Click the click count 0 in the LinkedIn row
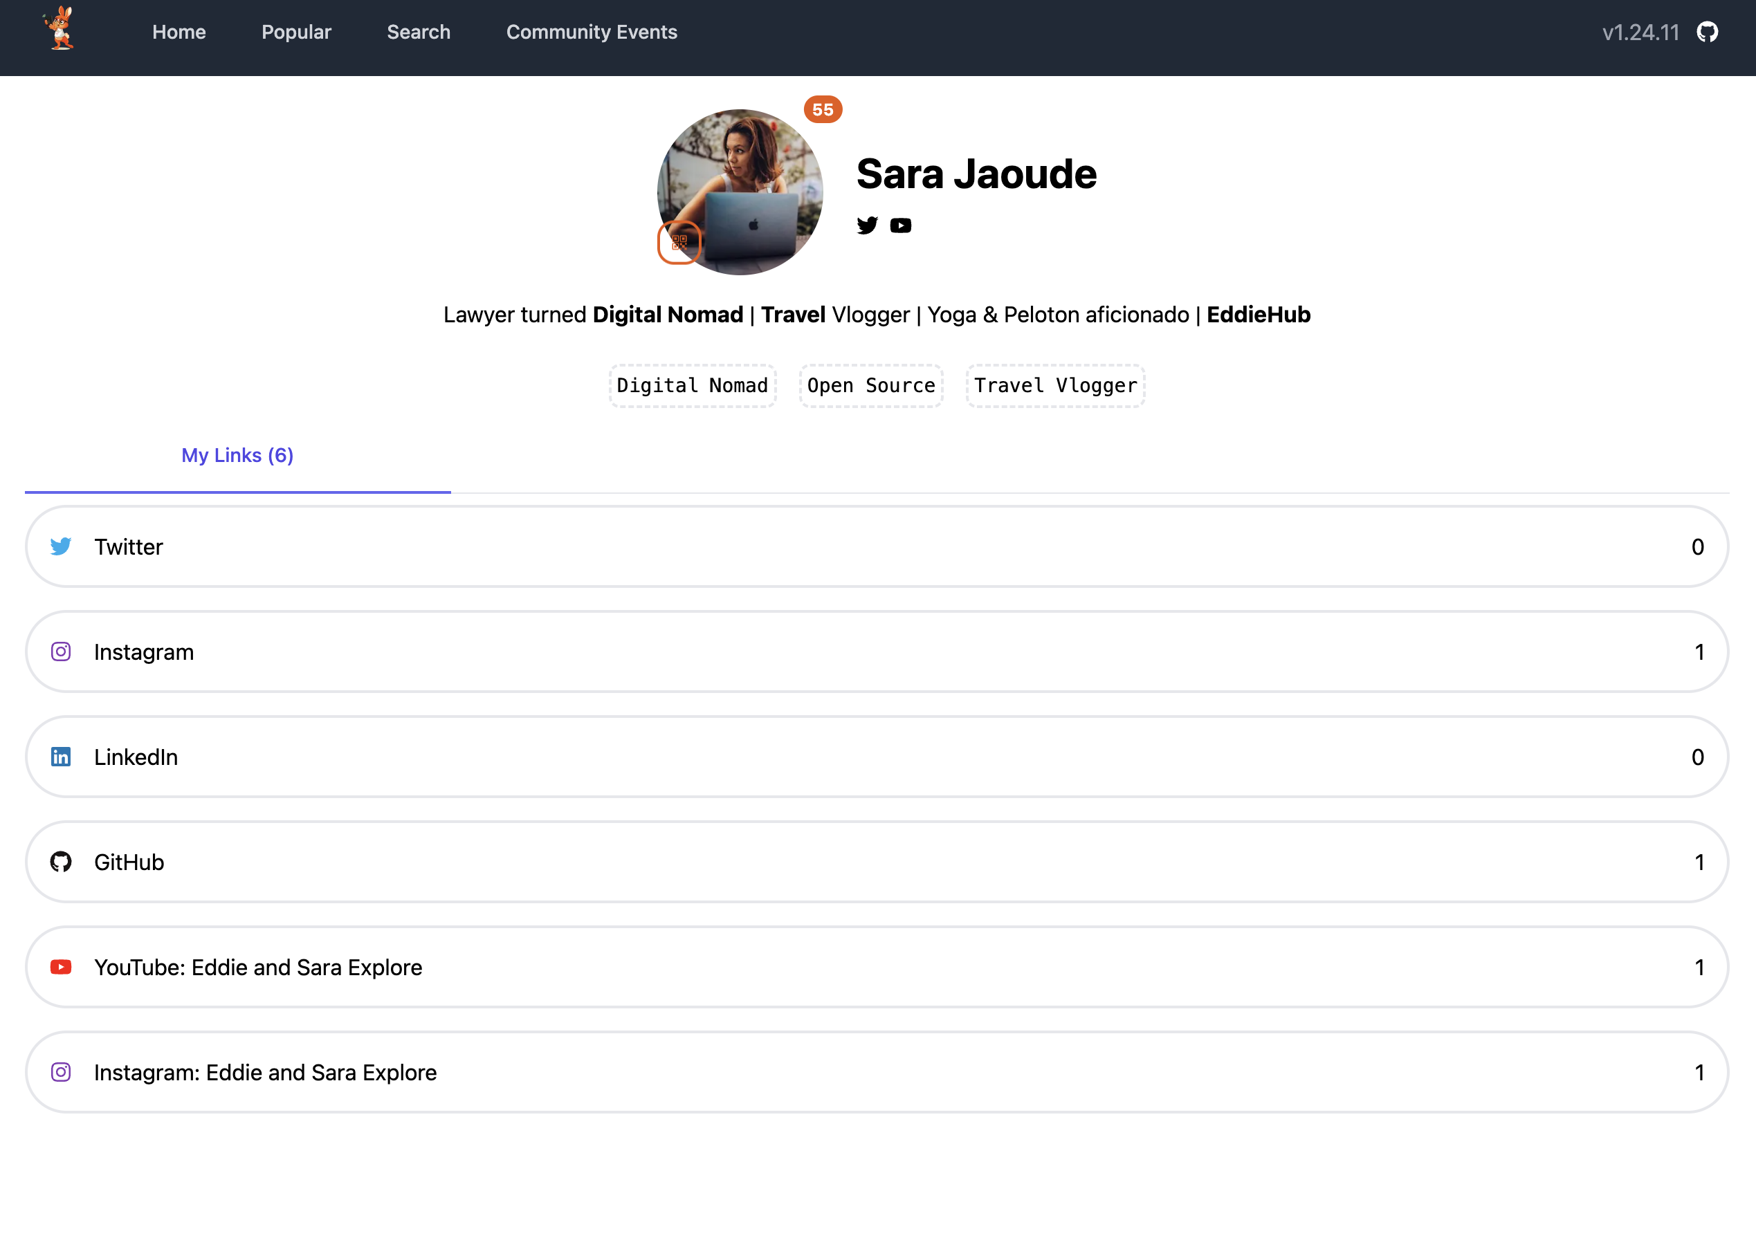Viewport: 1756px width, 1238px height. pos(1698,757)
